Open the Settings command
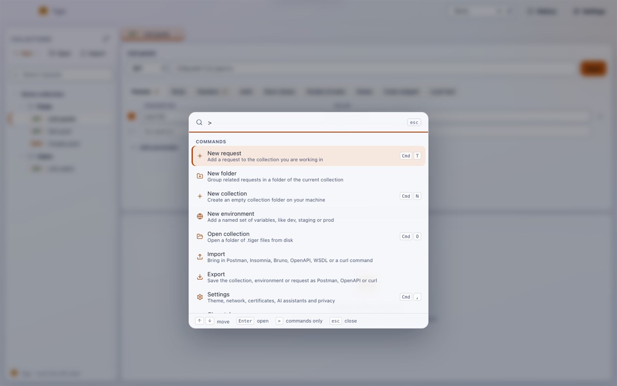 tap(308, 297)
